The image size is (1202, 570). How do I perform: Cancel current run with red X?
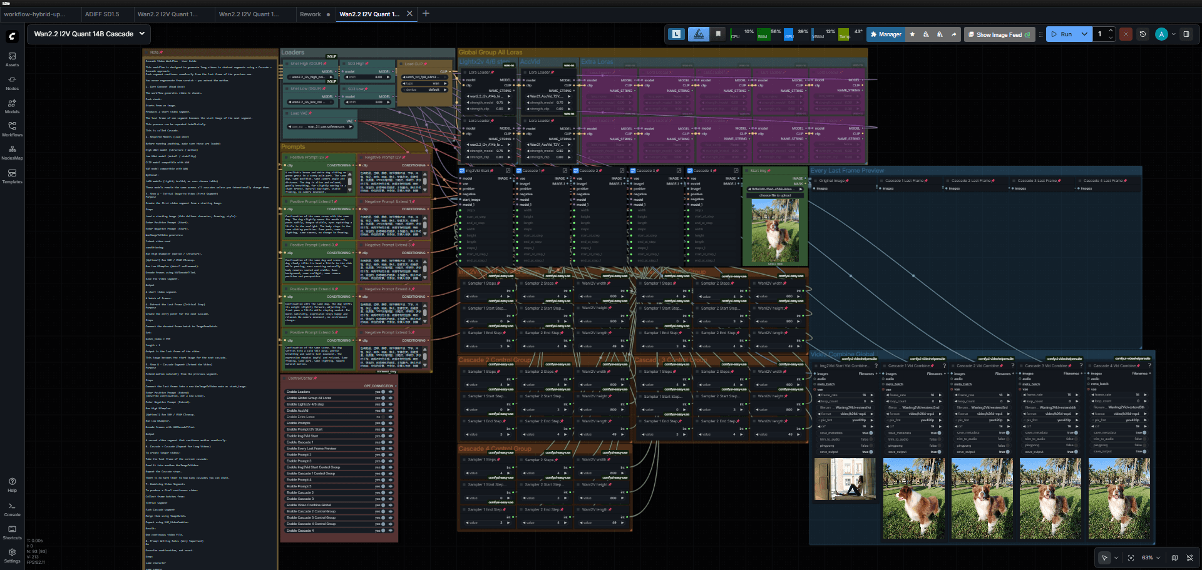click(1126, 34)
